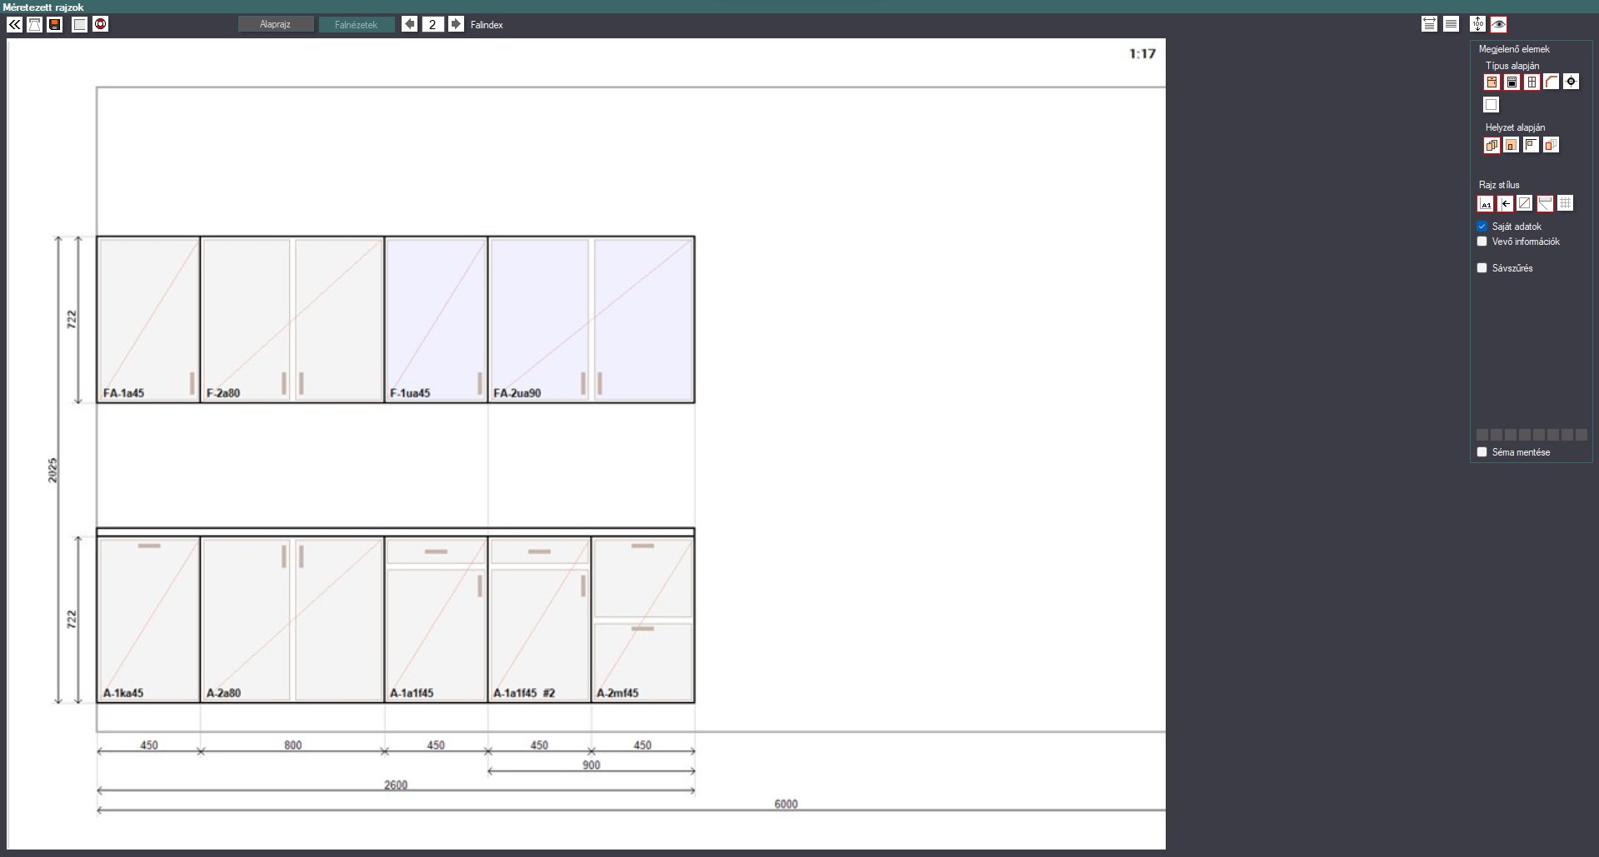Viewport: 1599px width, 857px height.
Task: Enable the Vevő információk checkbox
Action: point(1482,242)
